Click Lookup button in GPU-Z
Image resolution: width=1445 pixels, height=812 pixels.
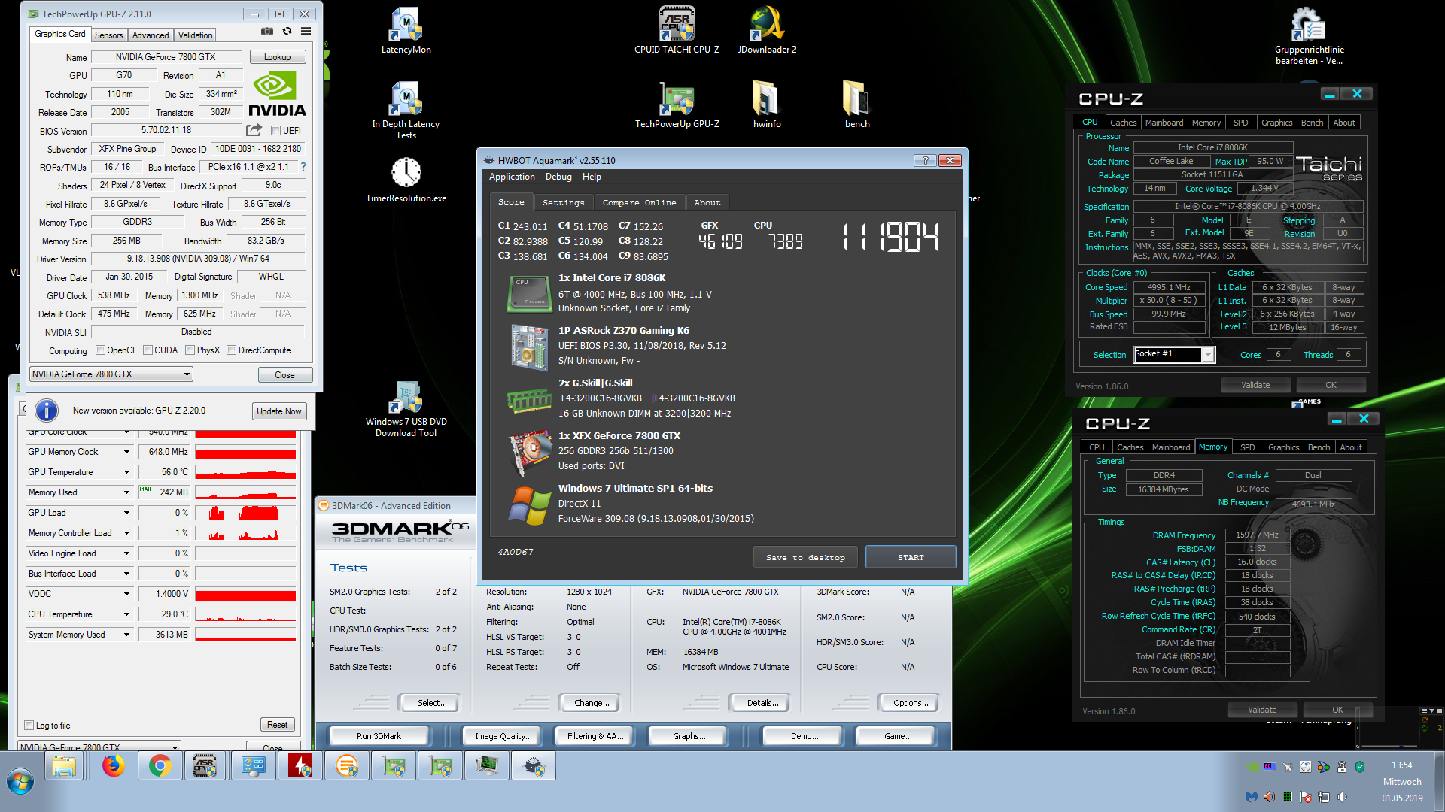coord(277,57)
